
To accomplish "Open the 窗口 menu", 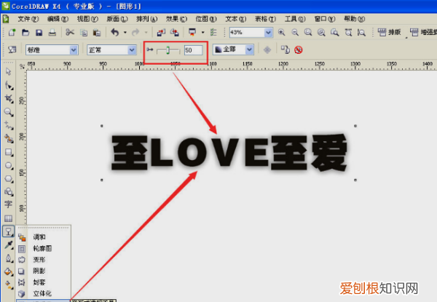I will coord(325,19).
